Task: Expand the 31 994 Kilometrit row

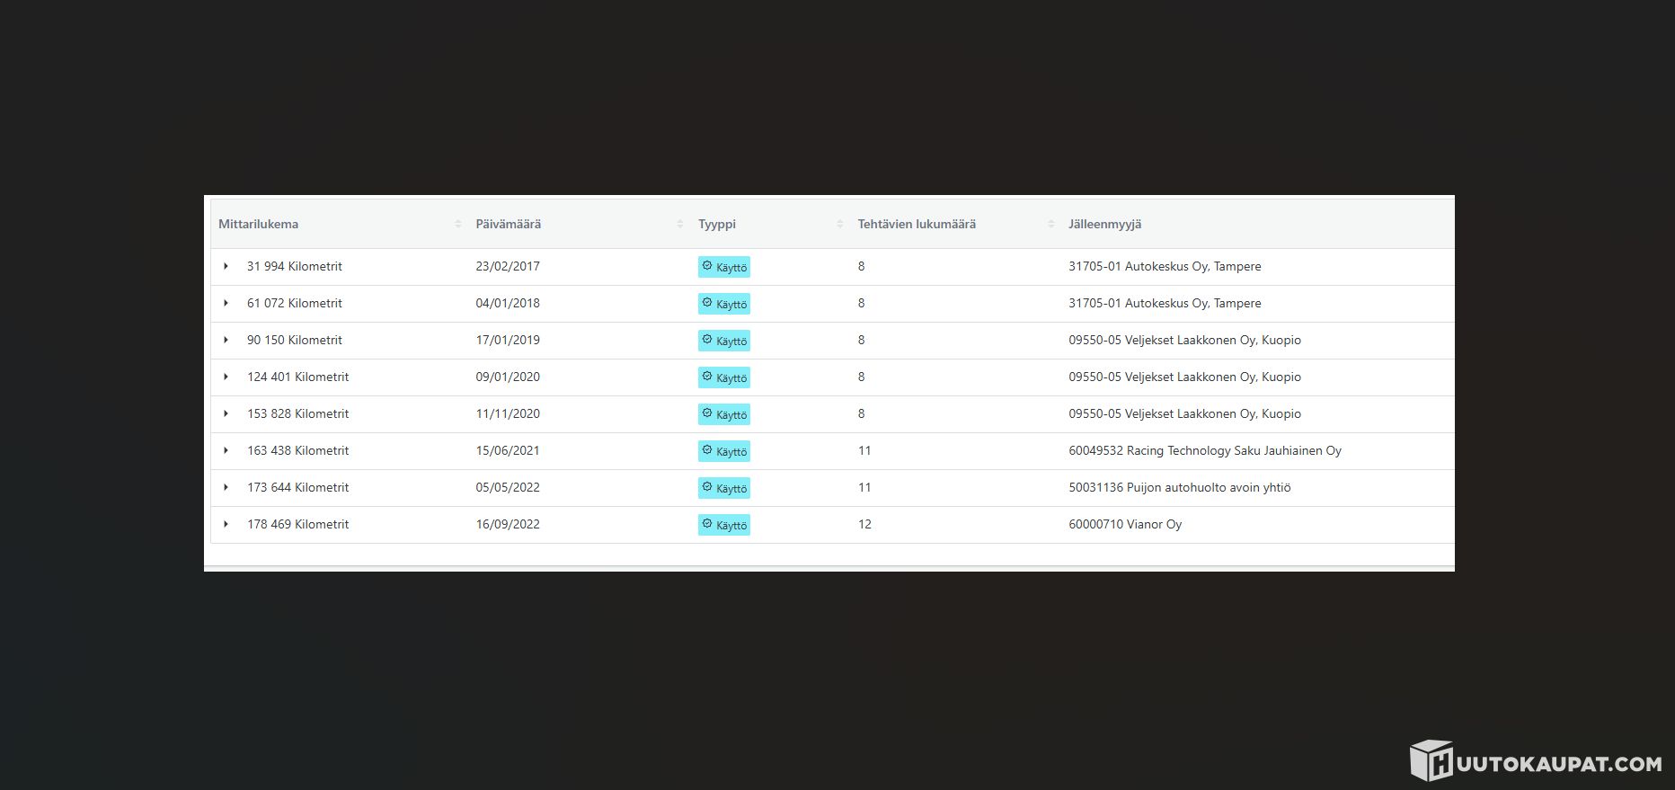Action: [226, 266]
